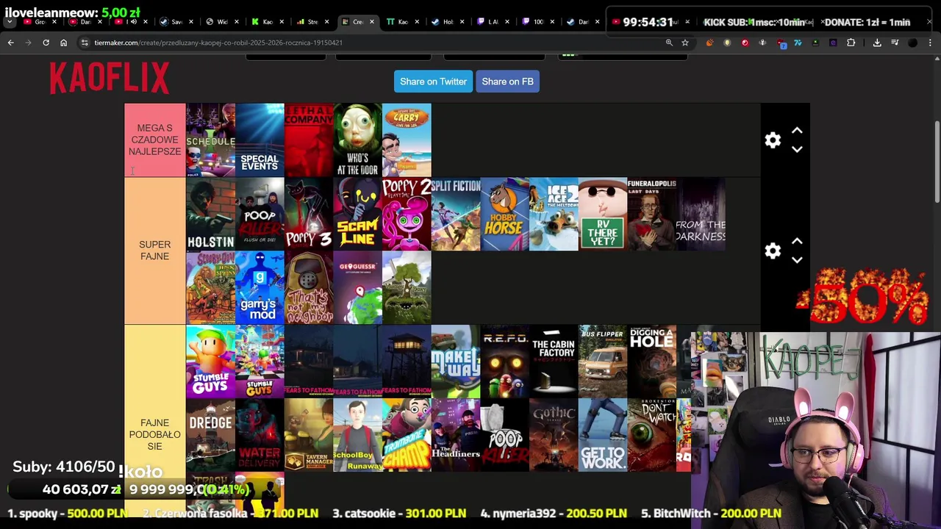
Task: Select the Gothic thumbnail
Action: (554, 435)
